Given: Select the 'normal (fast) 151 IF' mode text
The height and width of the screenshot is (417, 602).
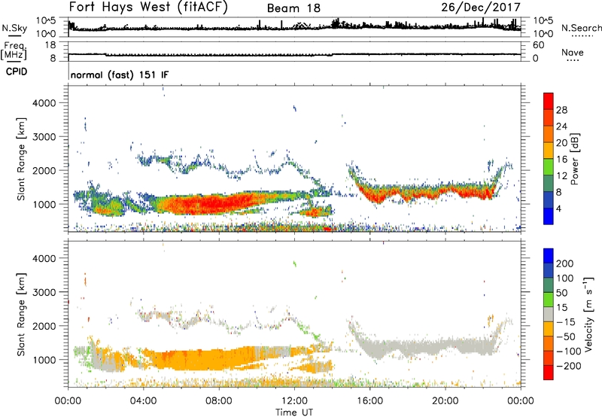Looking at the screenshot, I should pos(120,75).
